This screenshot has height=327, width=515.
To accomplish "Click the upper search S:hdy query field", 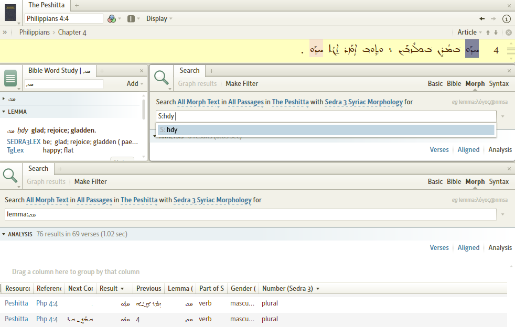I will point(326,116).
